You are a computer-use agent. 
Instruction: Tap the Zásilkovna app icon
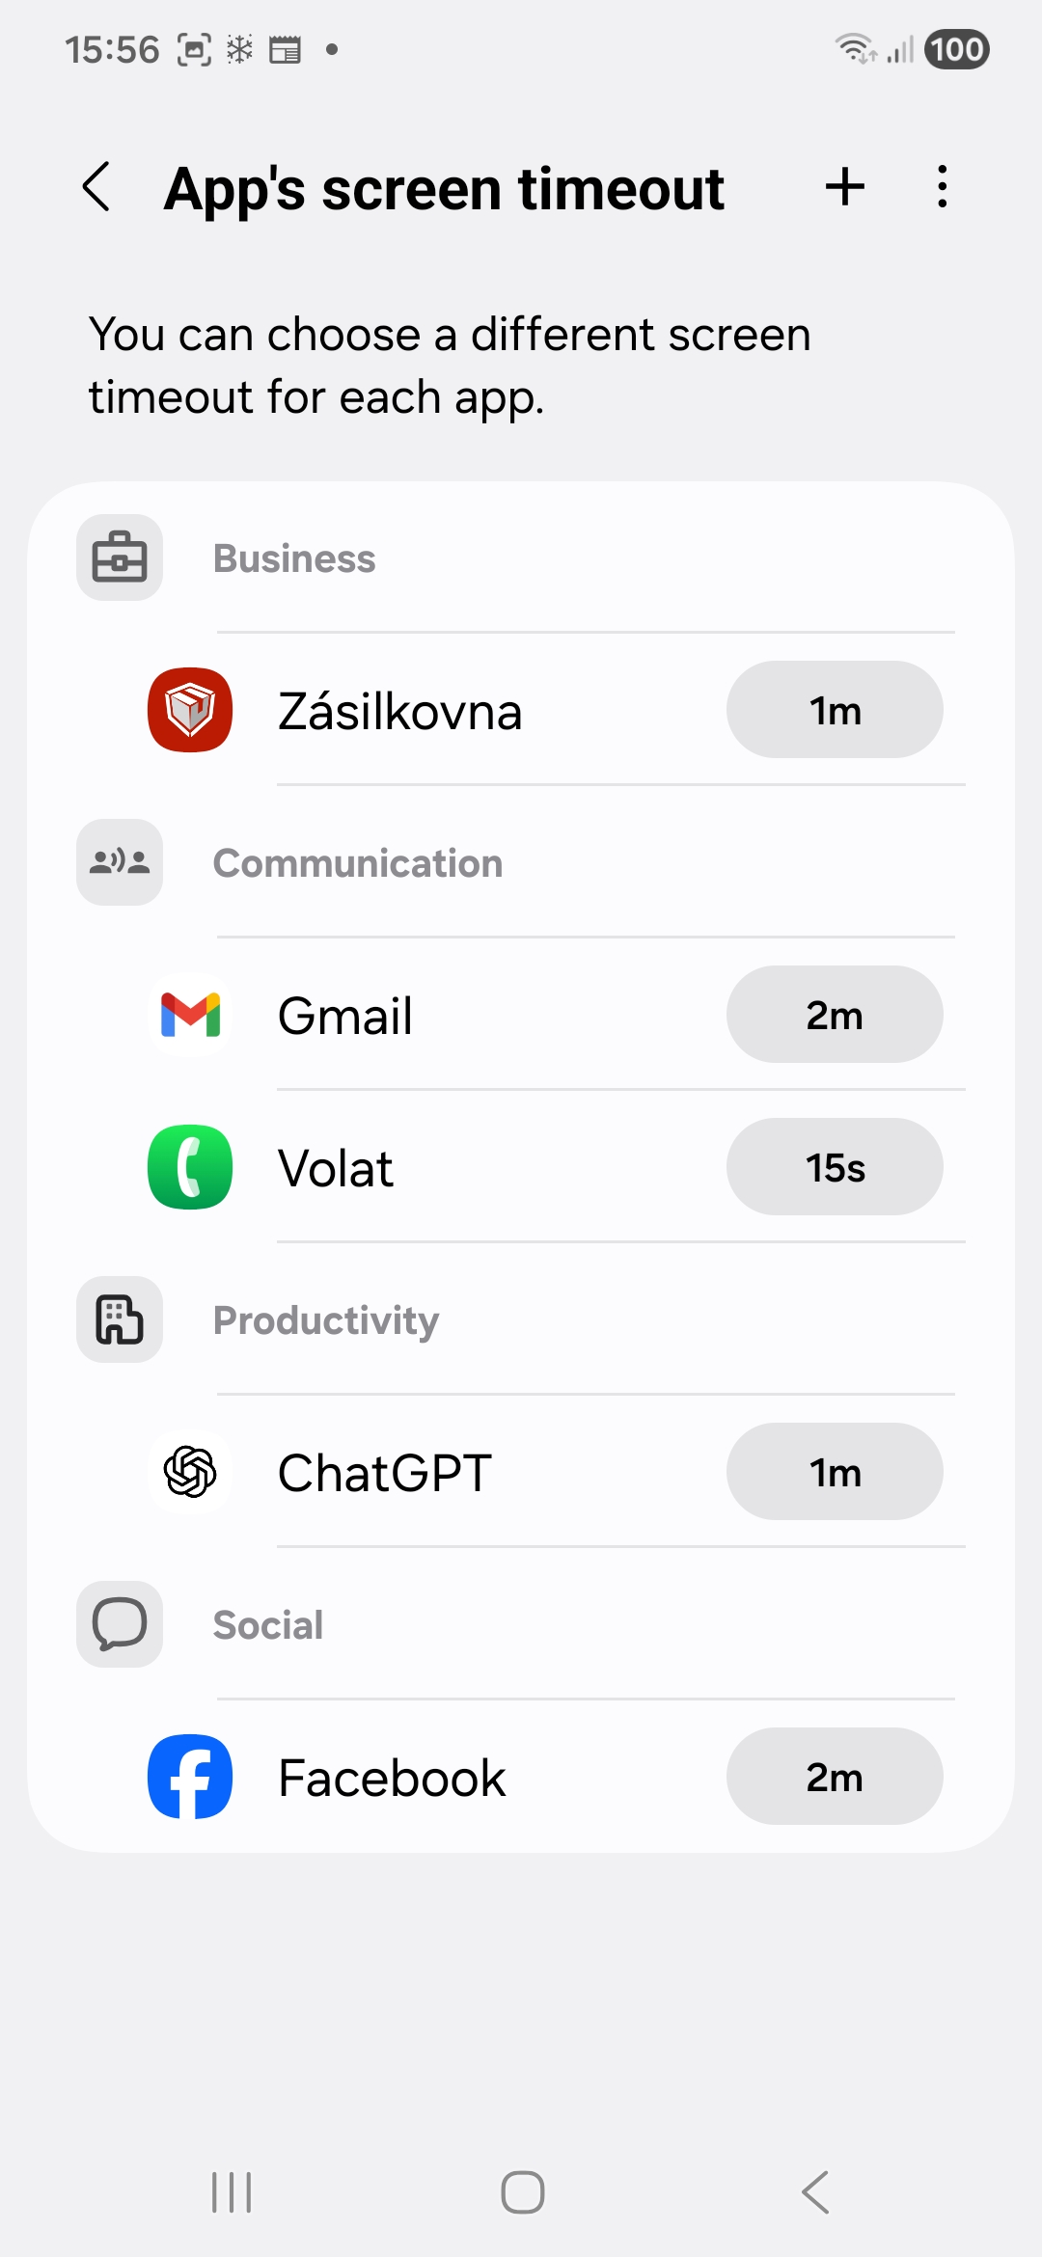click(x=190, y=710)
